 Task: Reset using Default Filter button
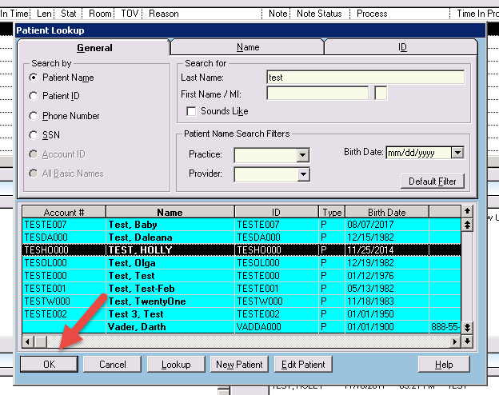point(433,182)
